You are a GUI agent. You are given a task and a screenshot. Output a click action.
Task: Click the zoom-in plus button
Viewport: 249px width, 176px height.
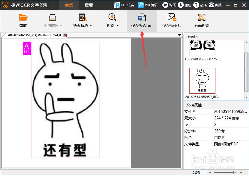[x=241, y=172]
